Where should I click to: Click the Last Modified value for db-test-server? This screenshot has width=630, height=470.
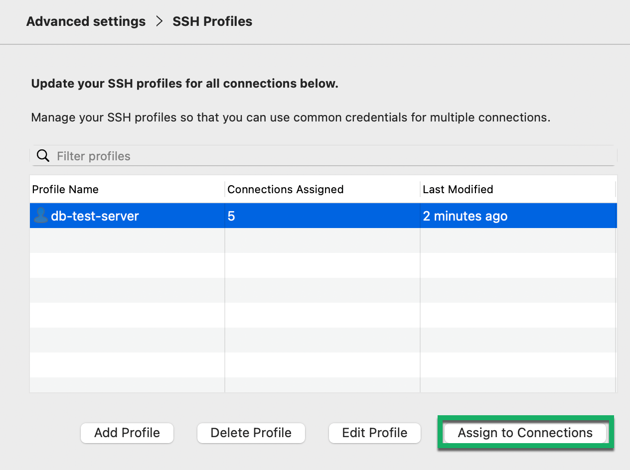point(465,216)
